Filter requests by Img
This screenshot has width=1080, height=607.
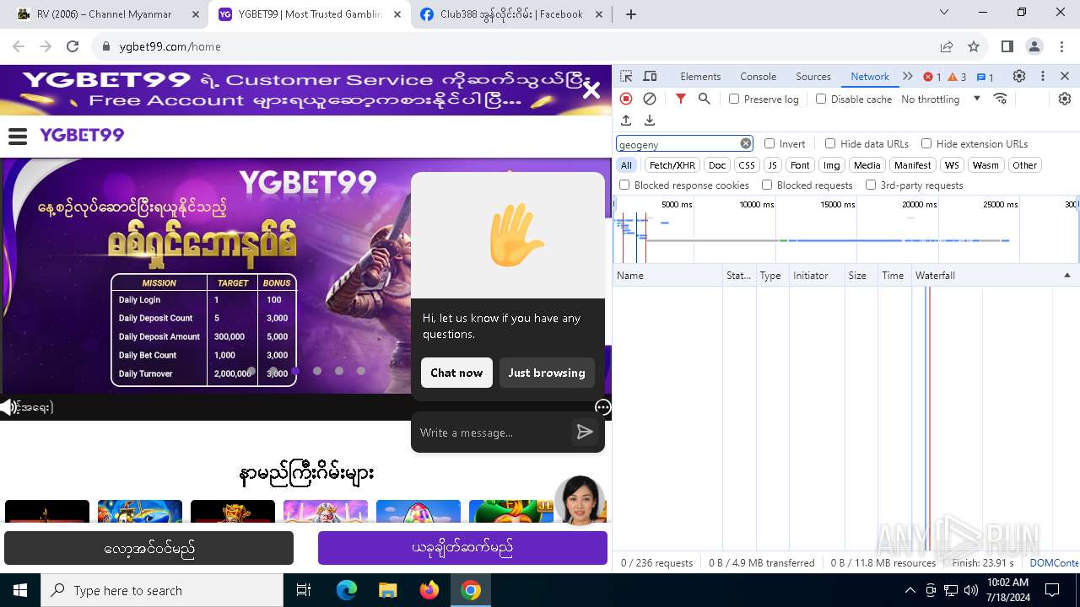point(832,165)
